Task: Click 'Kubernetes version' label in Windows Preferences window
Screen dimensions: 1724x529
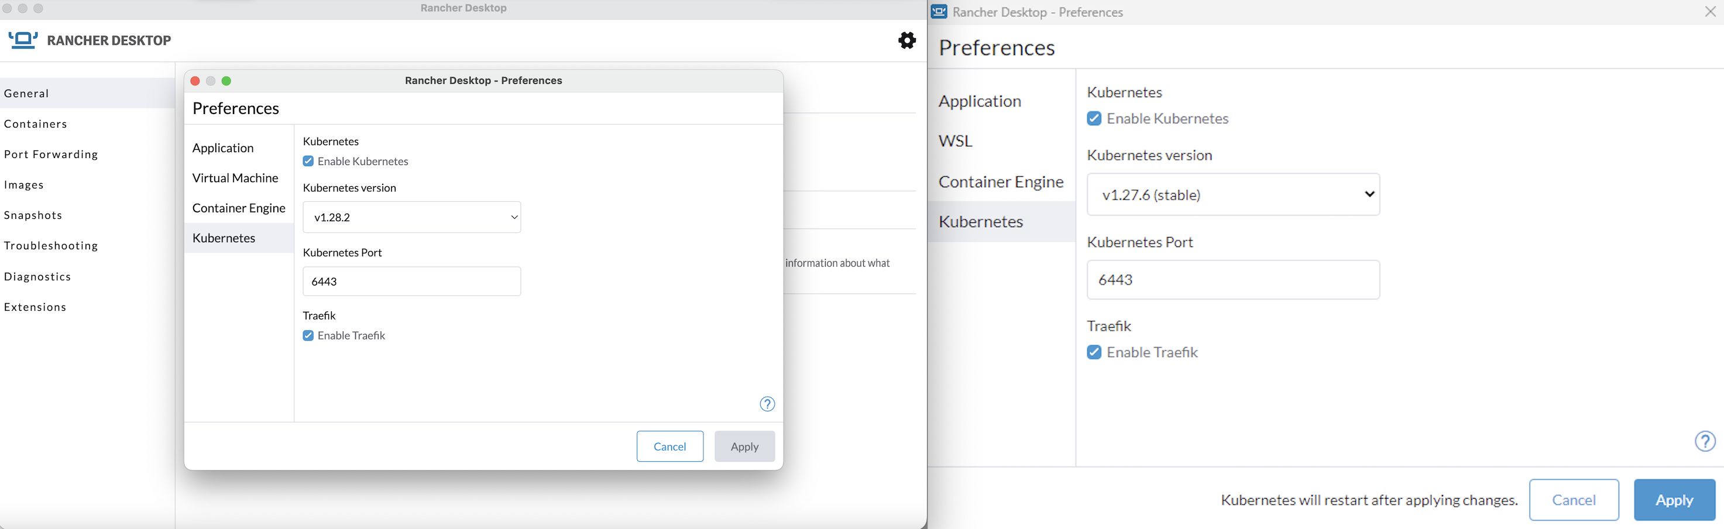Action: [x=1149, y=155]
